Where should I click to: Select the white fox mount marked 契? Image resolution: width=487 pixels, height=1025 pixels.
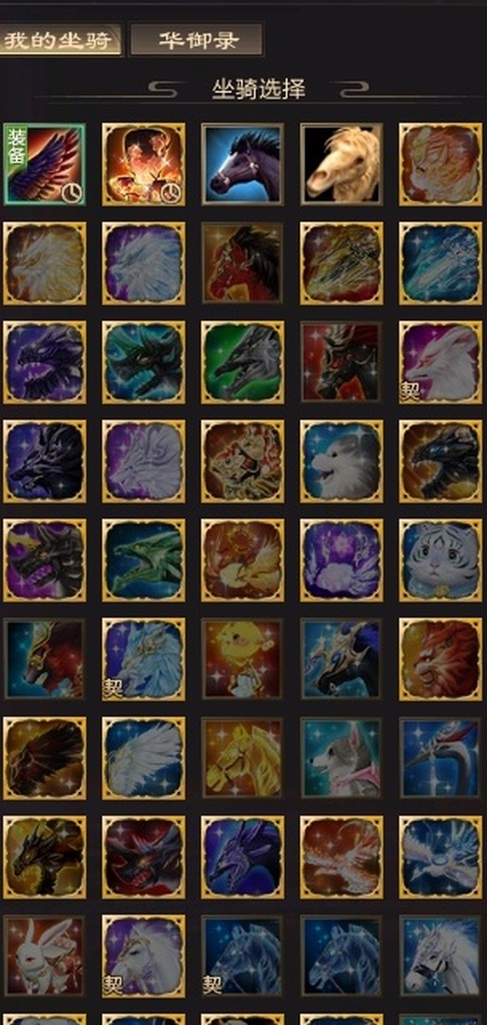pos(440,362)
